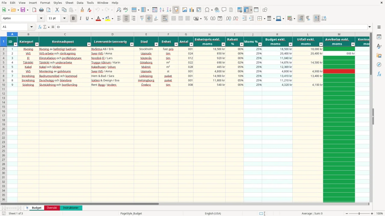The height and width of the screenshot is (216, 385).
Task: Open filter dropdown on Stad header
Action: coord(156,44)
